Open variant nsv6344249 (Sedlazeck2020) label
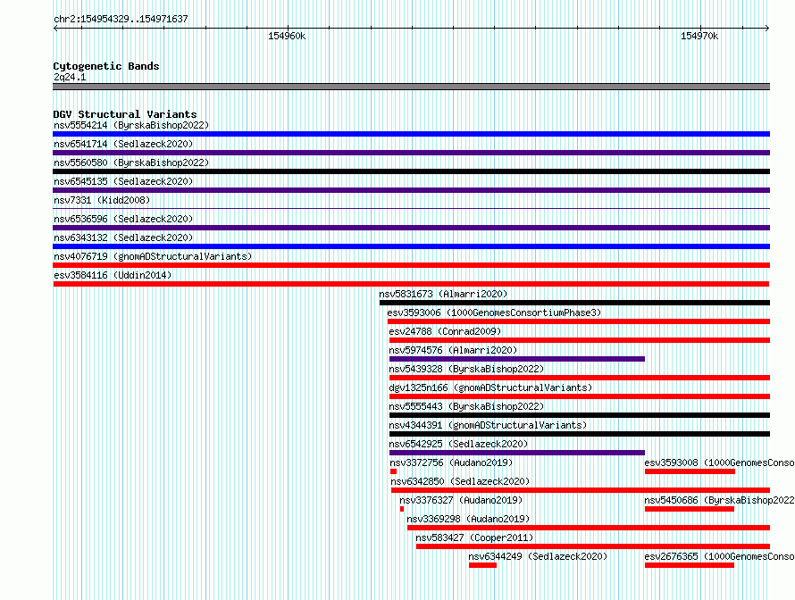This screenshot has width=795, height=600. [538, 556]
